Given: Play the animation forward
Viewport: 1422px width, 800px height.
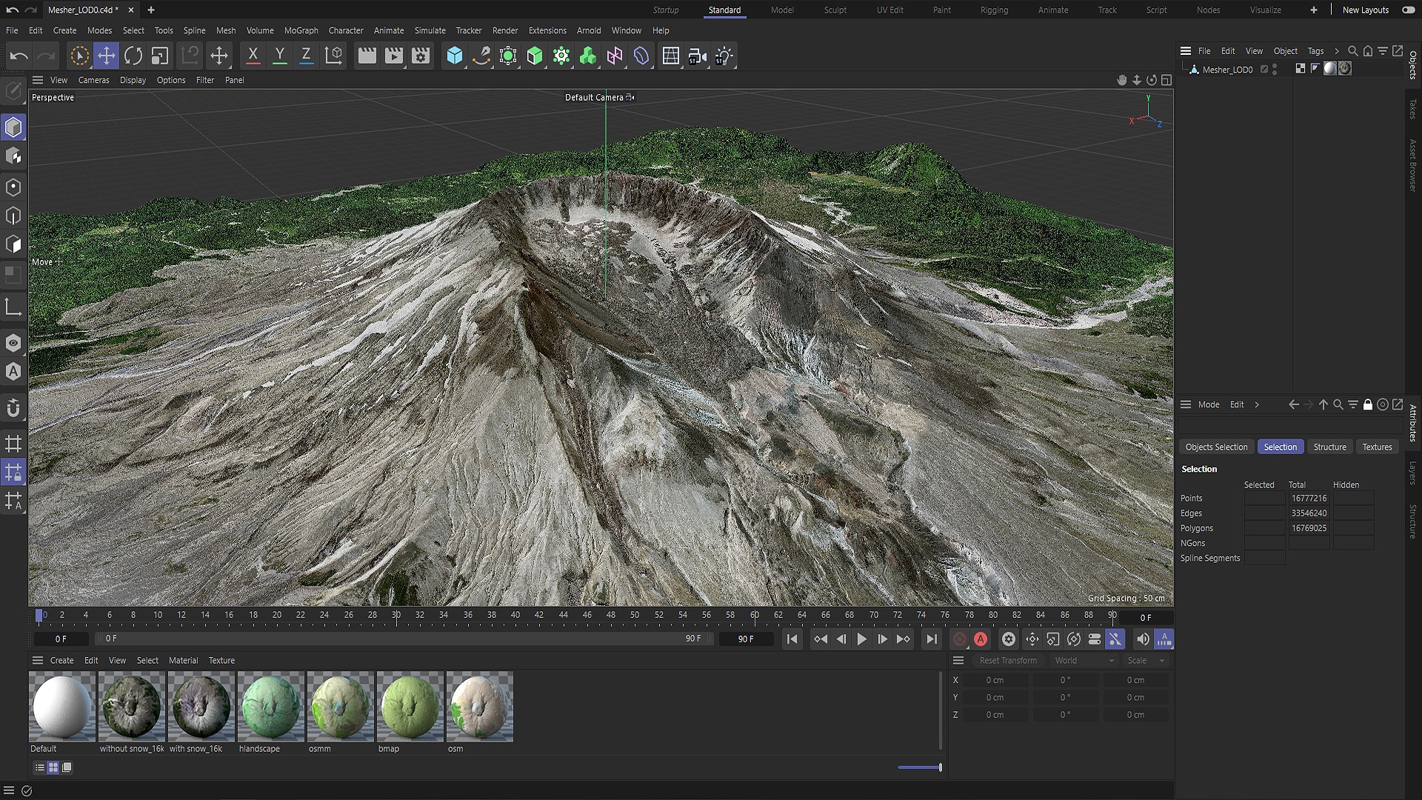Looking at the screenshot, I should pos(861,639).
